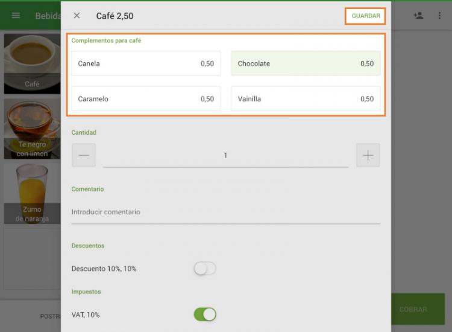Select the Café product thumbnail
Viewport: 452px width, 332px height.
[32, 63]
